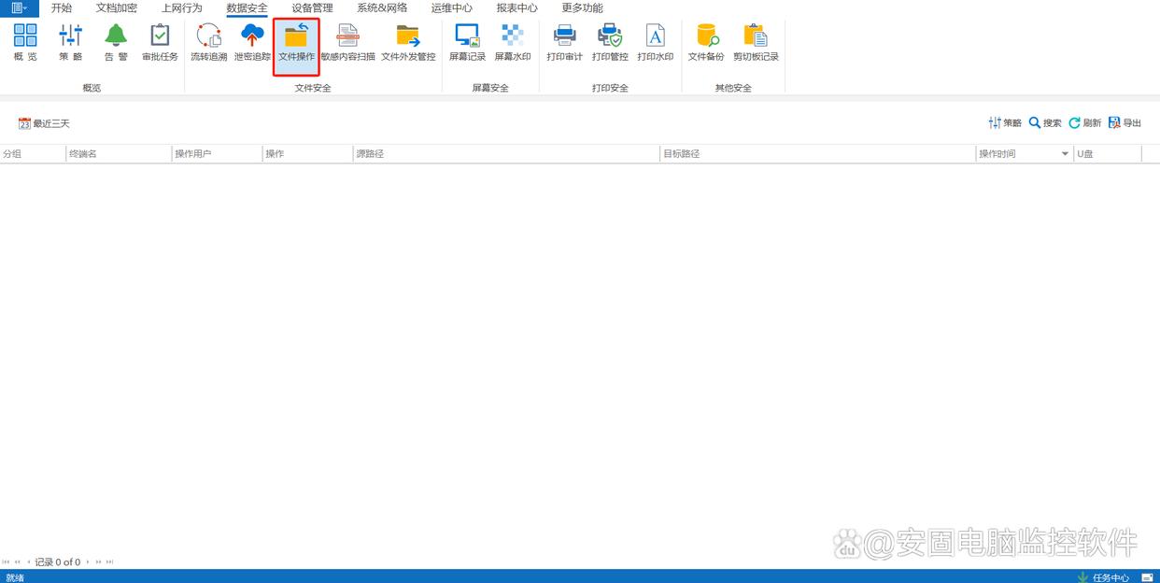Viewport: 1160px width, 583px height.
Task: Open the 告警 alerts bell icon
Action: [116, 43]
